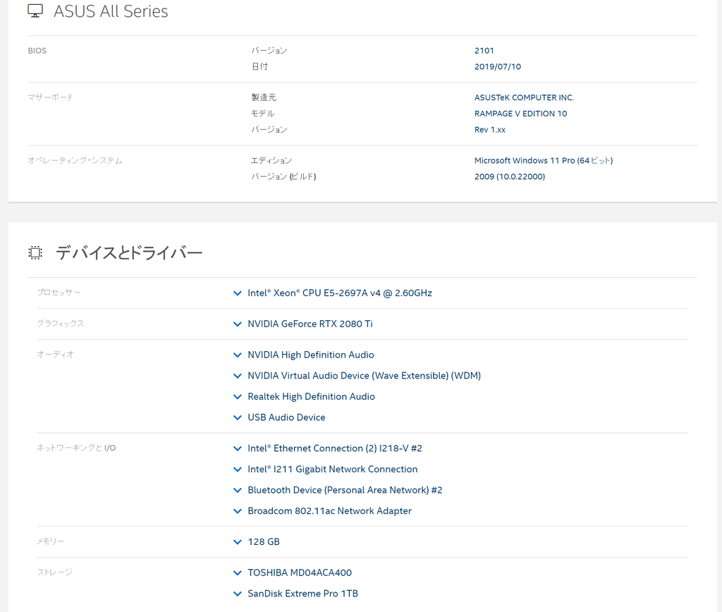
Task: Expand Broadcom 802.11ac Network Adapter chevron
Action: (238, 511)
